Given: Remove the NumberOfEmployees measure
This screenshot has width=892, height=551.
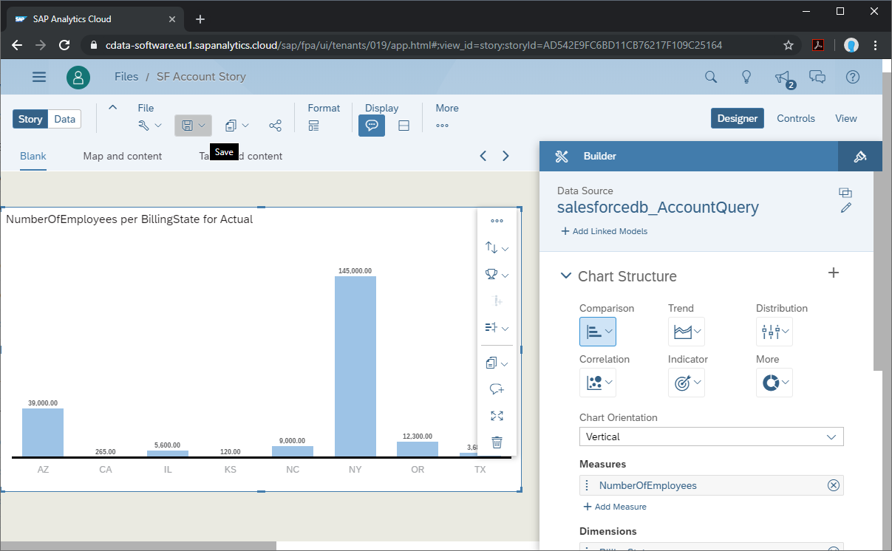Looking at the screenshot, I should tap(833, 485).
